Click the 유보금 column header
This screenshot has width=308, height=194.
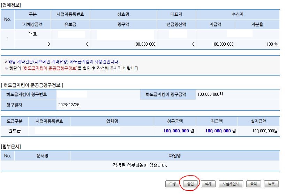click(x=70, y=24)
